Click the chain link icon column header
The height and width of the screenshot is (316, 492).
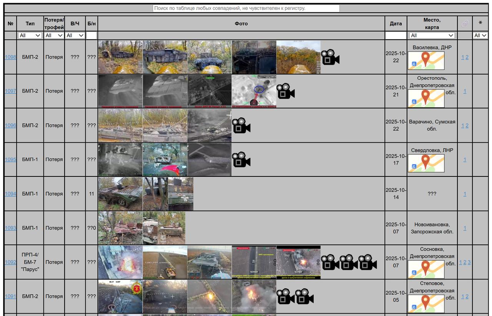[465, 23]
